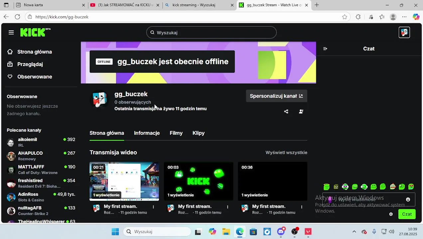
Task: Select the Strona główna channel tab
Action: [x=107, y=133]
